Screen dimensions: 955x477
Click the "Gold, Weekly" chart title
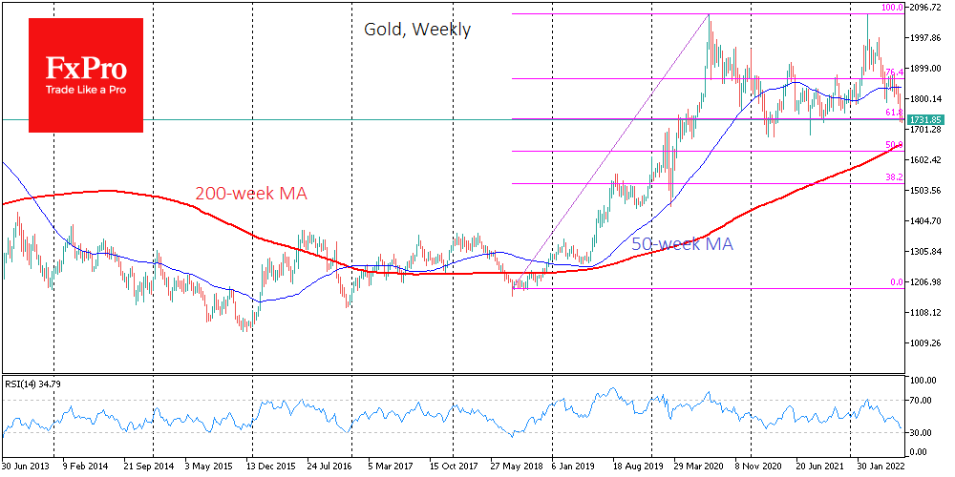click(x=417, y=30)
